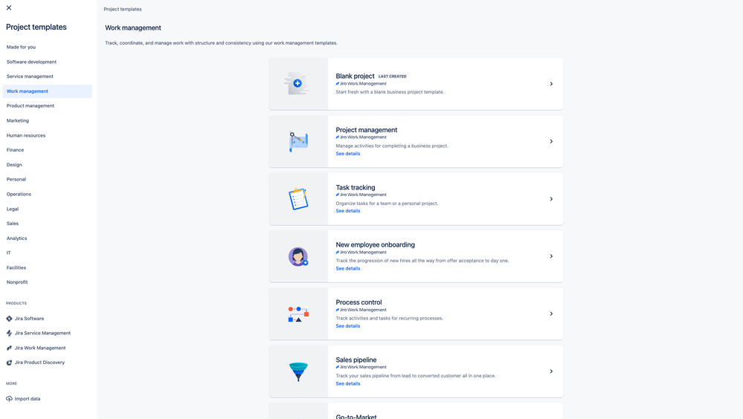
Task: Click the LAST CREATED badge
Action: point(393,77)
